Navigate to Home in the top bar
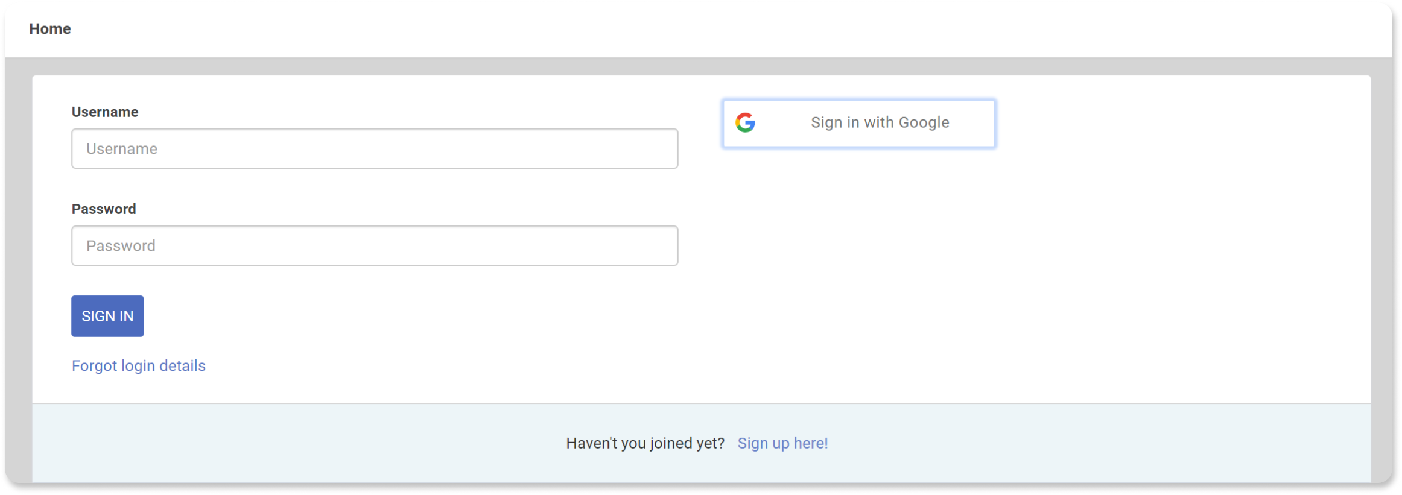This screenshot has height=495, width=1402. tap(50, 29)
